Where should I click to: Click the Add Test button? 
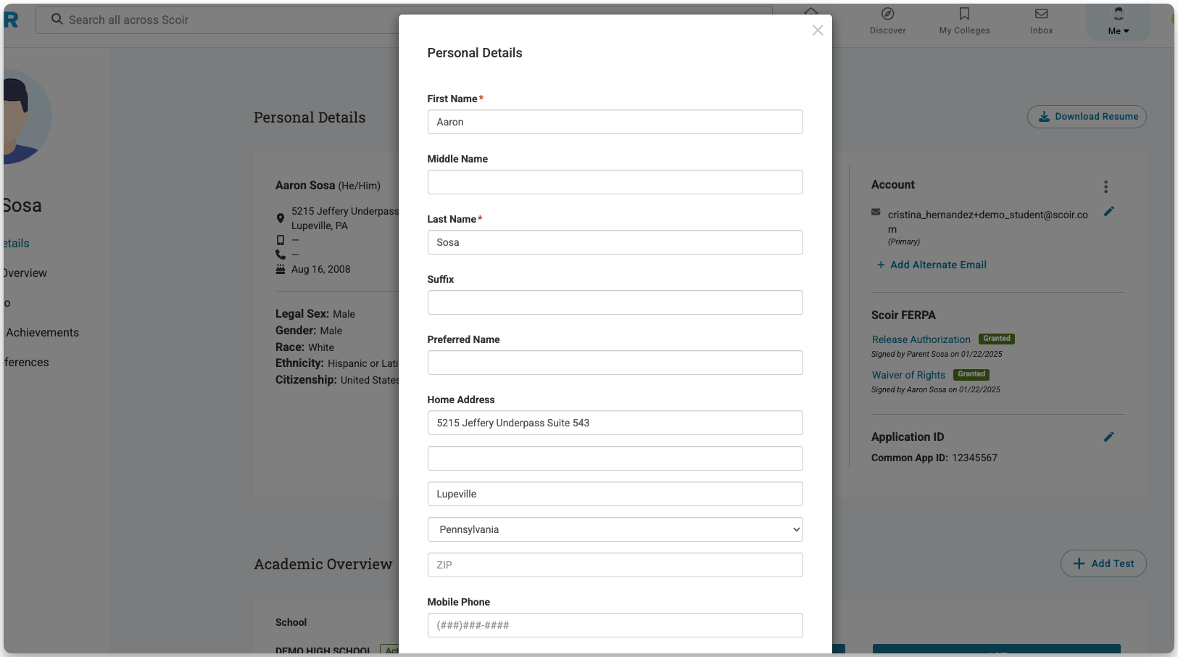pos(1103,563)
